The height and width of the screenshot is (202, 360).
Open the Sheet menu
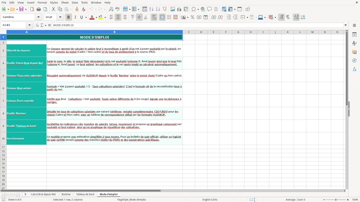(65, 2)
